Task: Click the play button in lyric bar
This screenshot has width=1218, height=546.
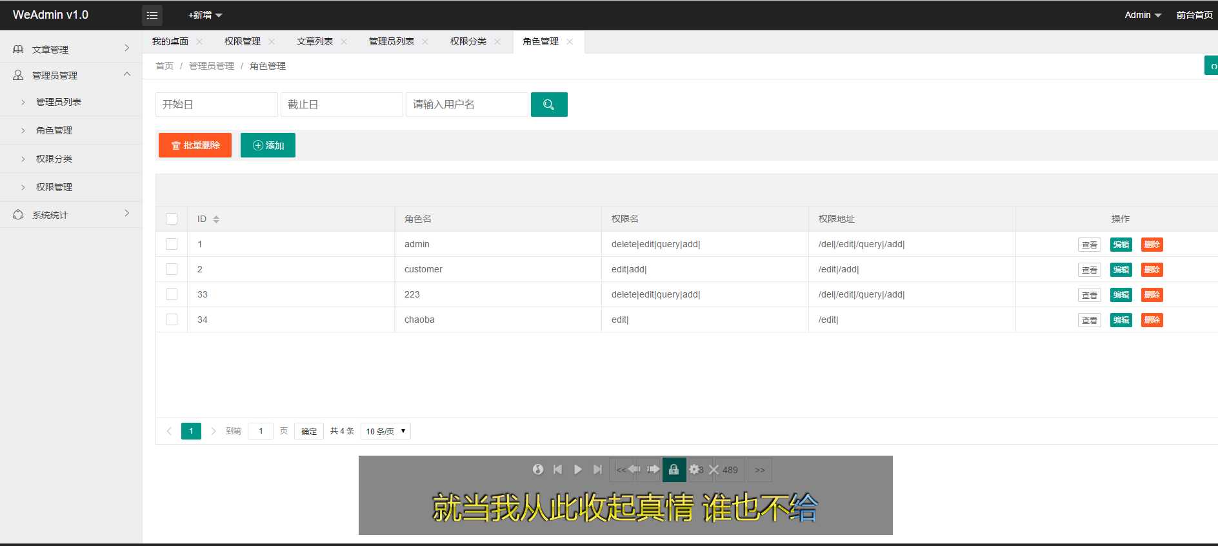Action: [578, 469]
